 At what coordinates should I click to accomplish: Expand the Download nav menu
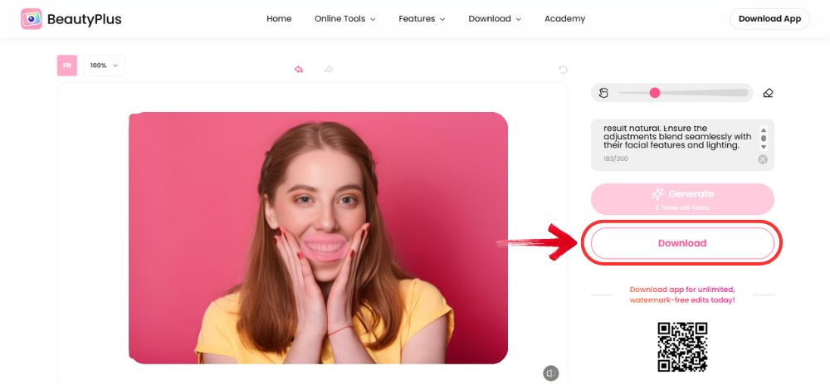pos(495,18)
